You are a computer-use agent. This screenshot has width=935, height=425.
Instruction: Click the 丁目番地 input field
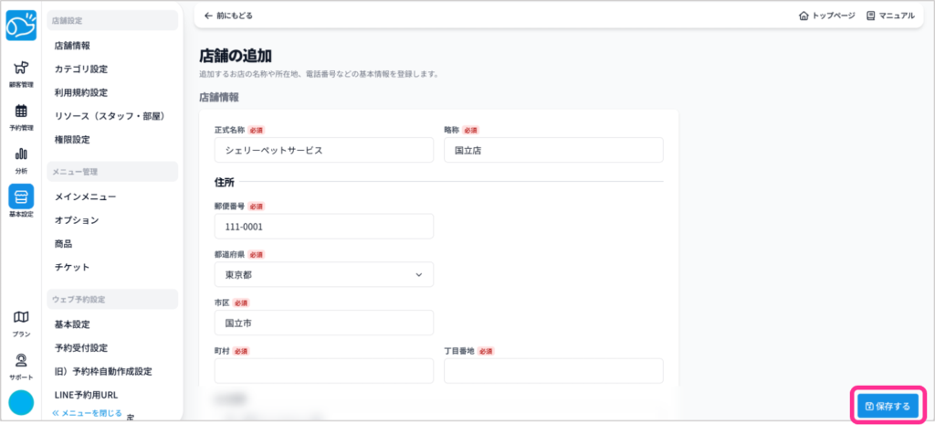553,370
